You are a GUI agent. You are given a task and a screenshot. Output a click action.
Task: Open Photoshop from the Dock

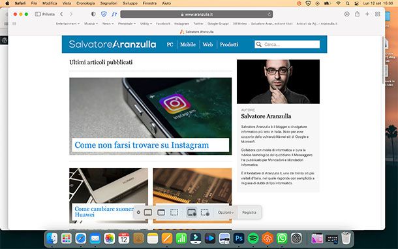(239, 239)
